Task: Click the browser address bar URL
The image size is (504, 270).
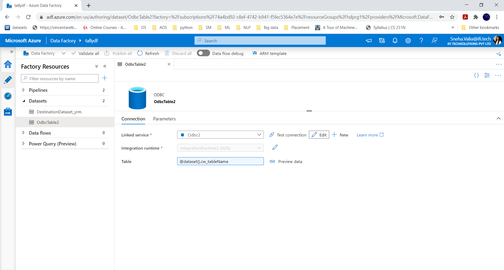Action: [x=239, y=17]
